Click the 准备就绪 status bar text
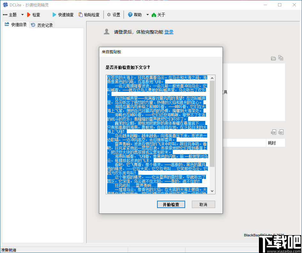The width and height of the screenshot is (302, 253). (9, 250)
